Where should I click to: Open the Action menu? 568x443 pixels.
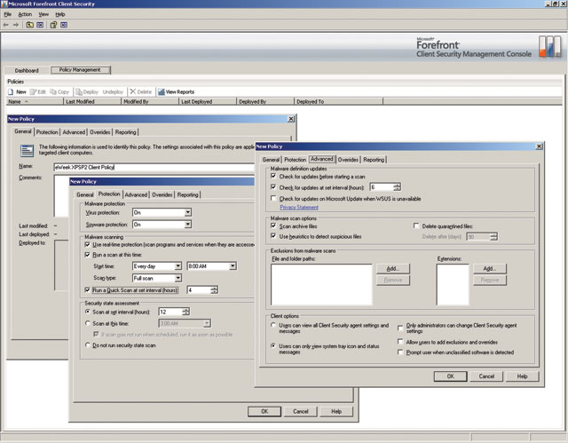click(x=25, y=14)
